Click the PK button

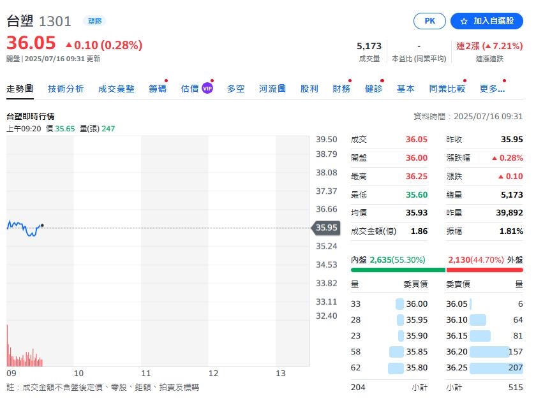pyautogui.click(x=429, y=21)
